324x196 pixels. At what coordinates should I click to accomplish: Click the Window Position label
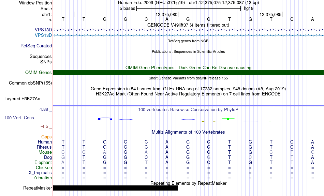35,3
